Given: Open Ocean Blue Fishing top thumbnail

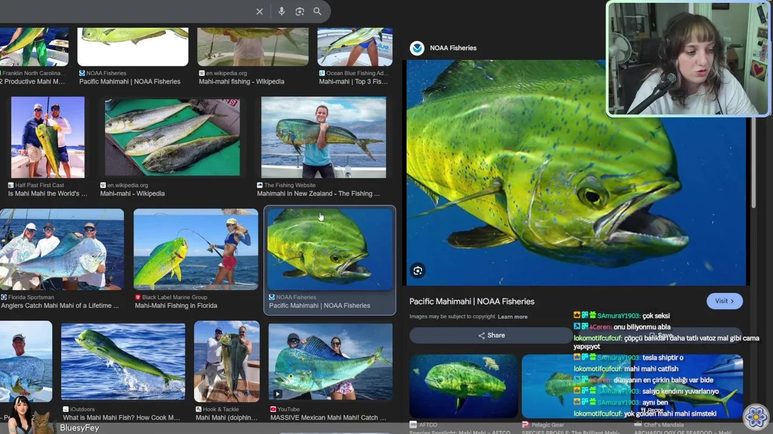Looking at the screenshot, I should coord(355,46).
